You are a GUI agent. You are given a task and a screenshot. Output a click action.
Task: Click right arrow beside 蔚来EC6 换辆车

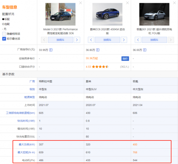124,40
